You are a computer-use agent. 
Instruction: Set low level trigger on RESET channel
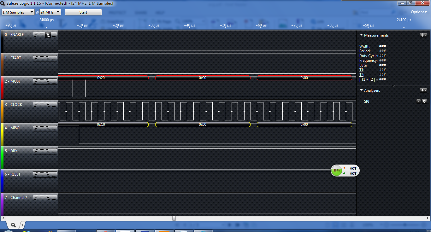click(54, 175)
